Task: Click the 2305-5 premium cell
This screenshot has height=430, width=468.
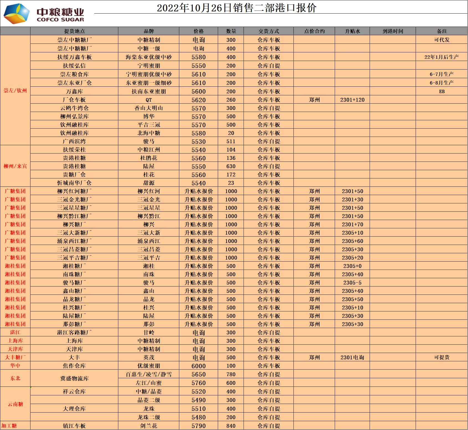Action: tap(352, 283)
